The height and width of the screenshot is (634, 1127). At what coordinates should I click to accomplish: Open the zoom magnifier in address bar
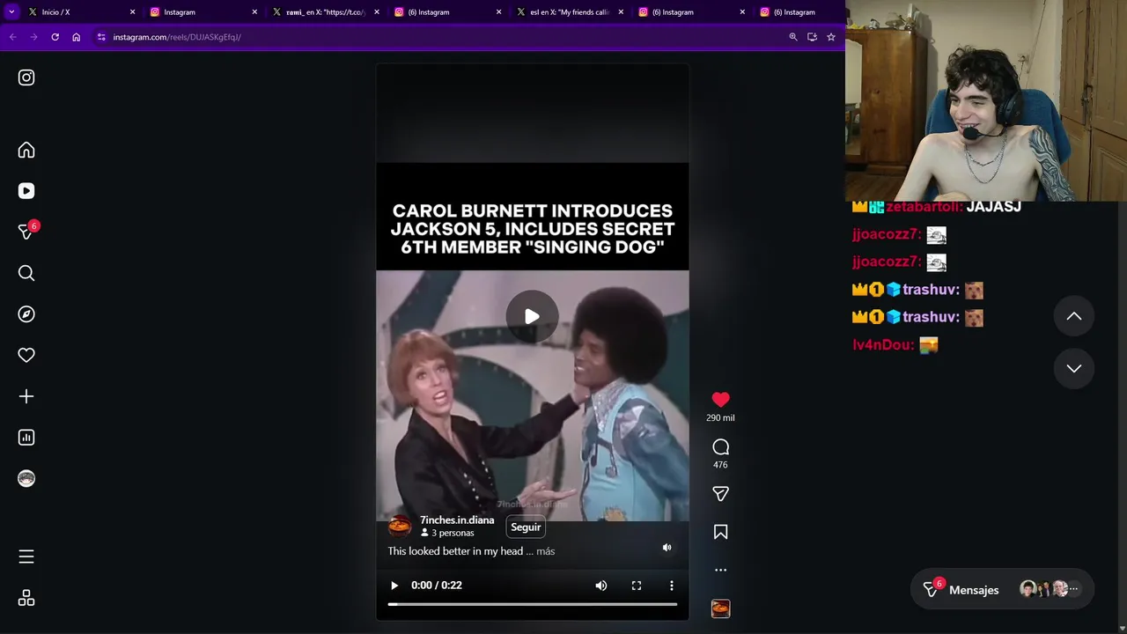tap(793, 37)
